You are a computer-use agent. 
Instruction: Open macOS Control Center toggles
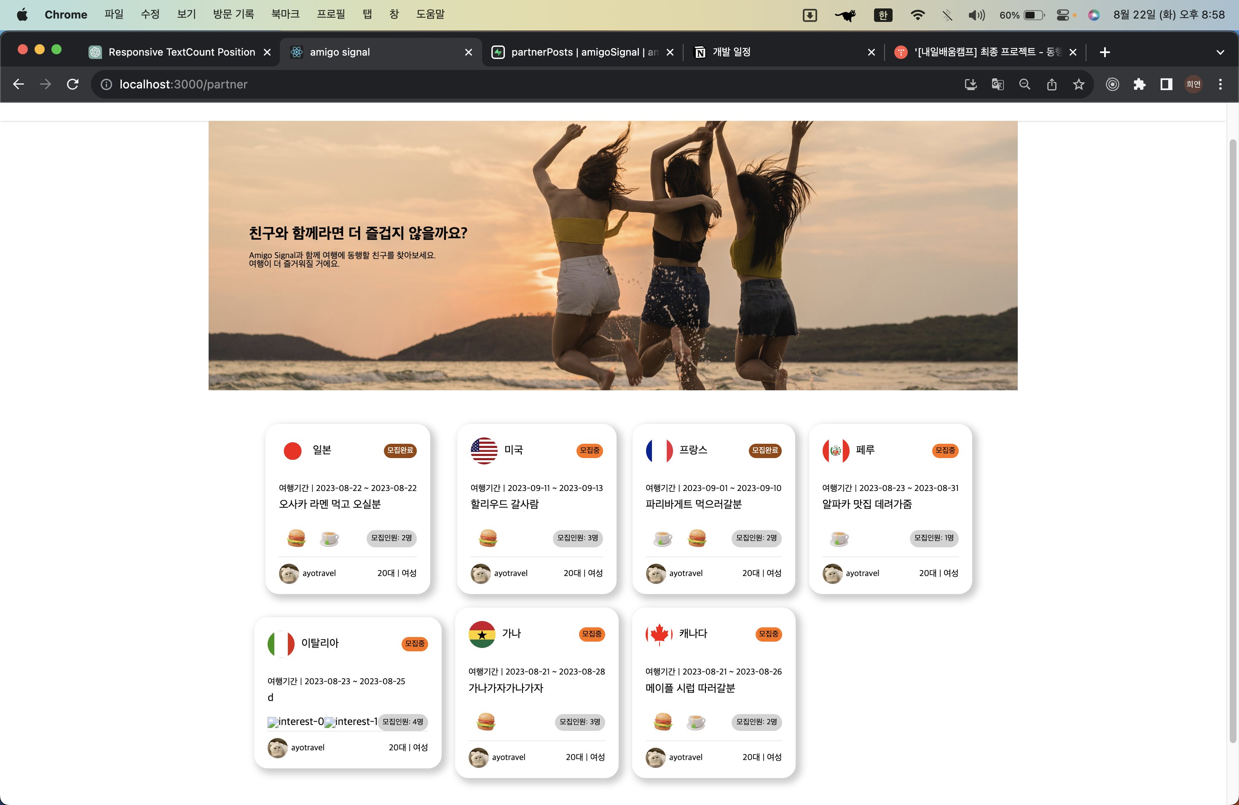coord(1062,15)
